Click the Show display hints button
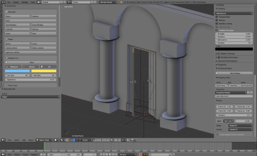Viewport: 257px width, 156px height. tap(31, 62)
